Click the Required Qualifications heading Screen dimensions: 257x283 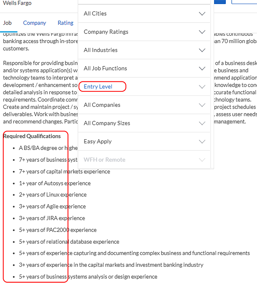32,136
